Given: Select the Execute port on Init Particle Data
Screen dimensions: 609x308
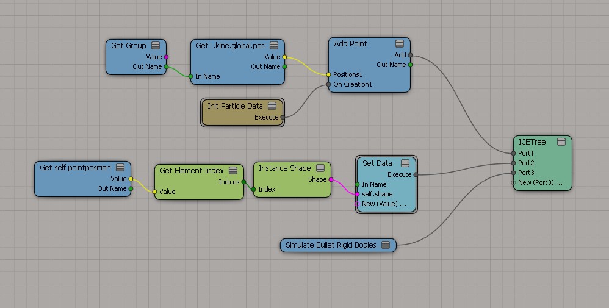Looking at the screenshot, I should 283,117.
